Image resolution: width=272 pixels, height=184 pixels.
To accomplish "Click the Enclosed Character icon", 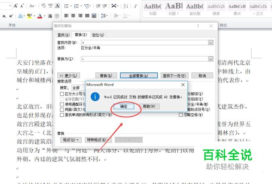I will (x=57, y=16).
